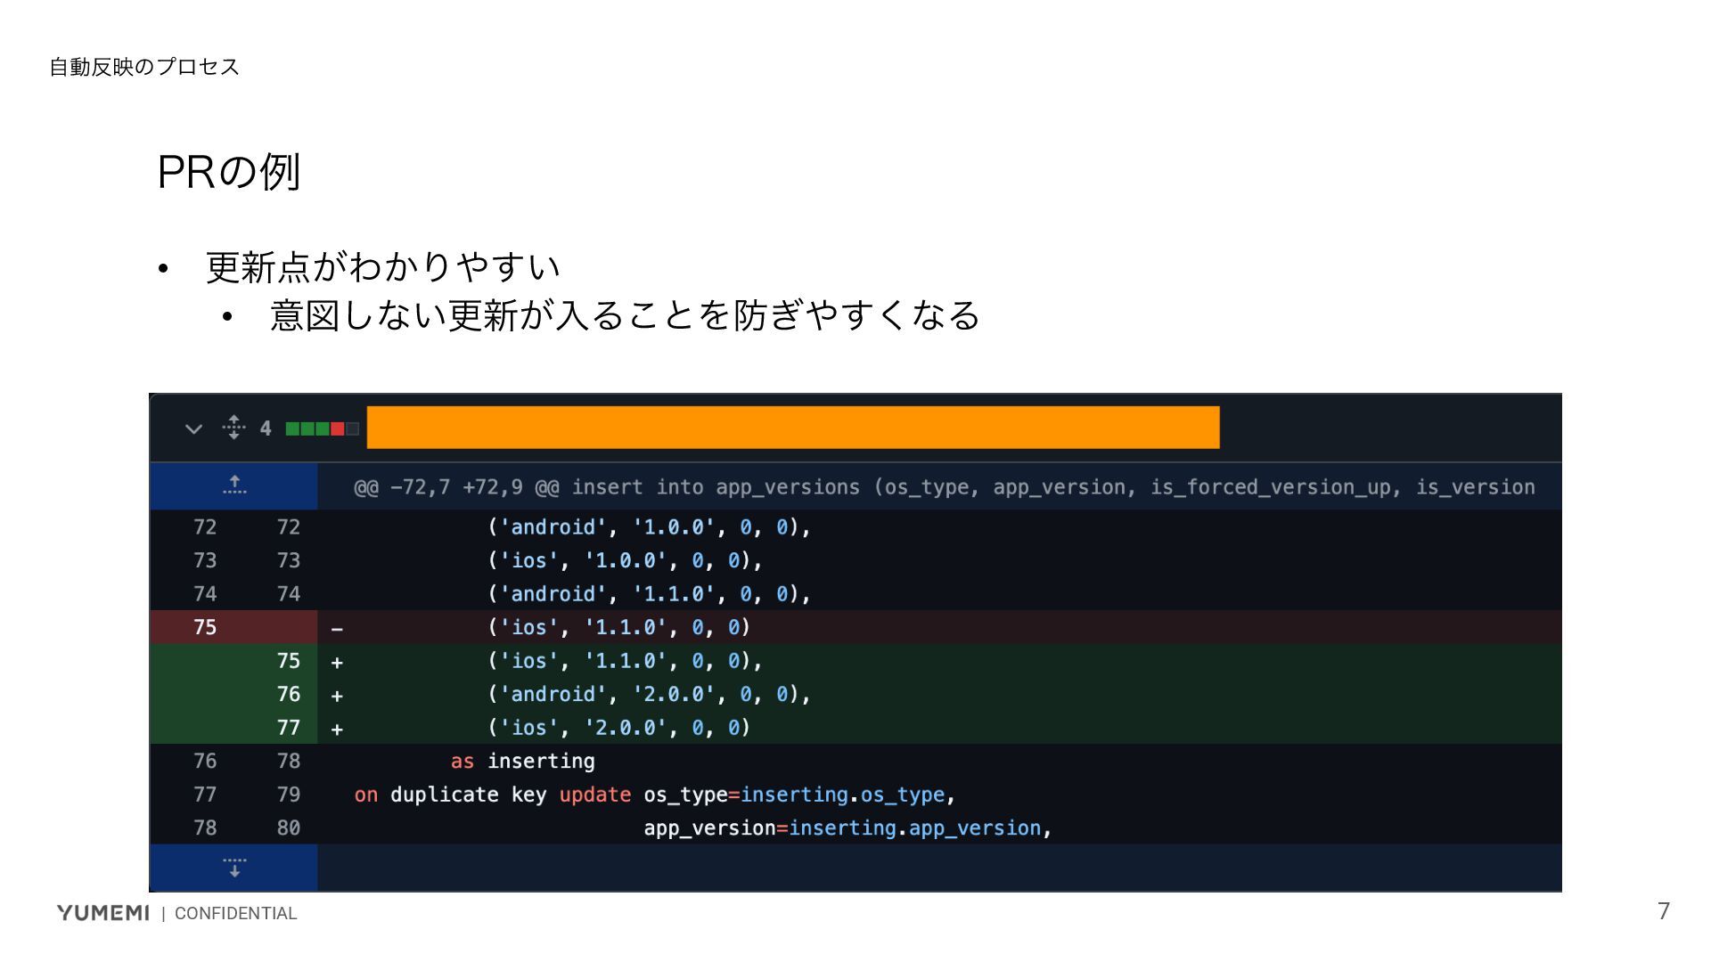1711x962 pixels.
Task: Click the page number 7
Action: coord(1663,910)
